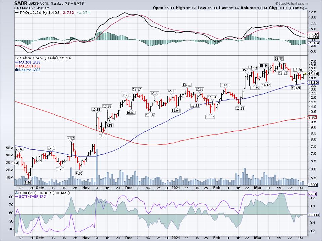Click the 6.00 low price label
Image resolution: width=322 pixels, height=241 pixels.
pyautogui.click(x=79, y=173)
